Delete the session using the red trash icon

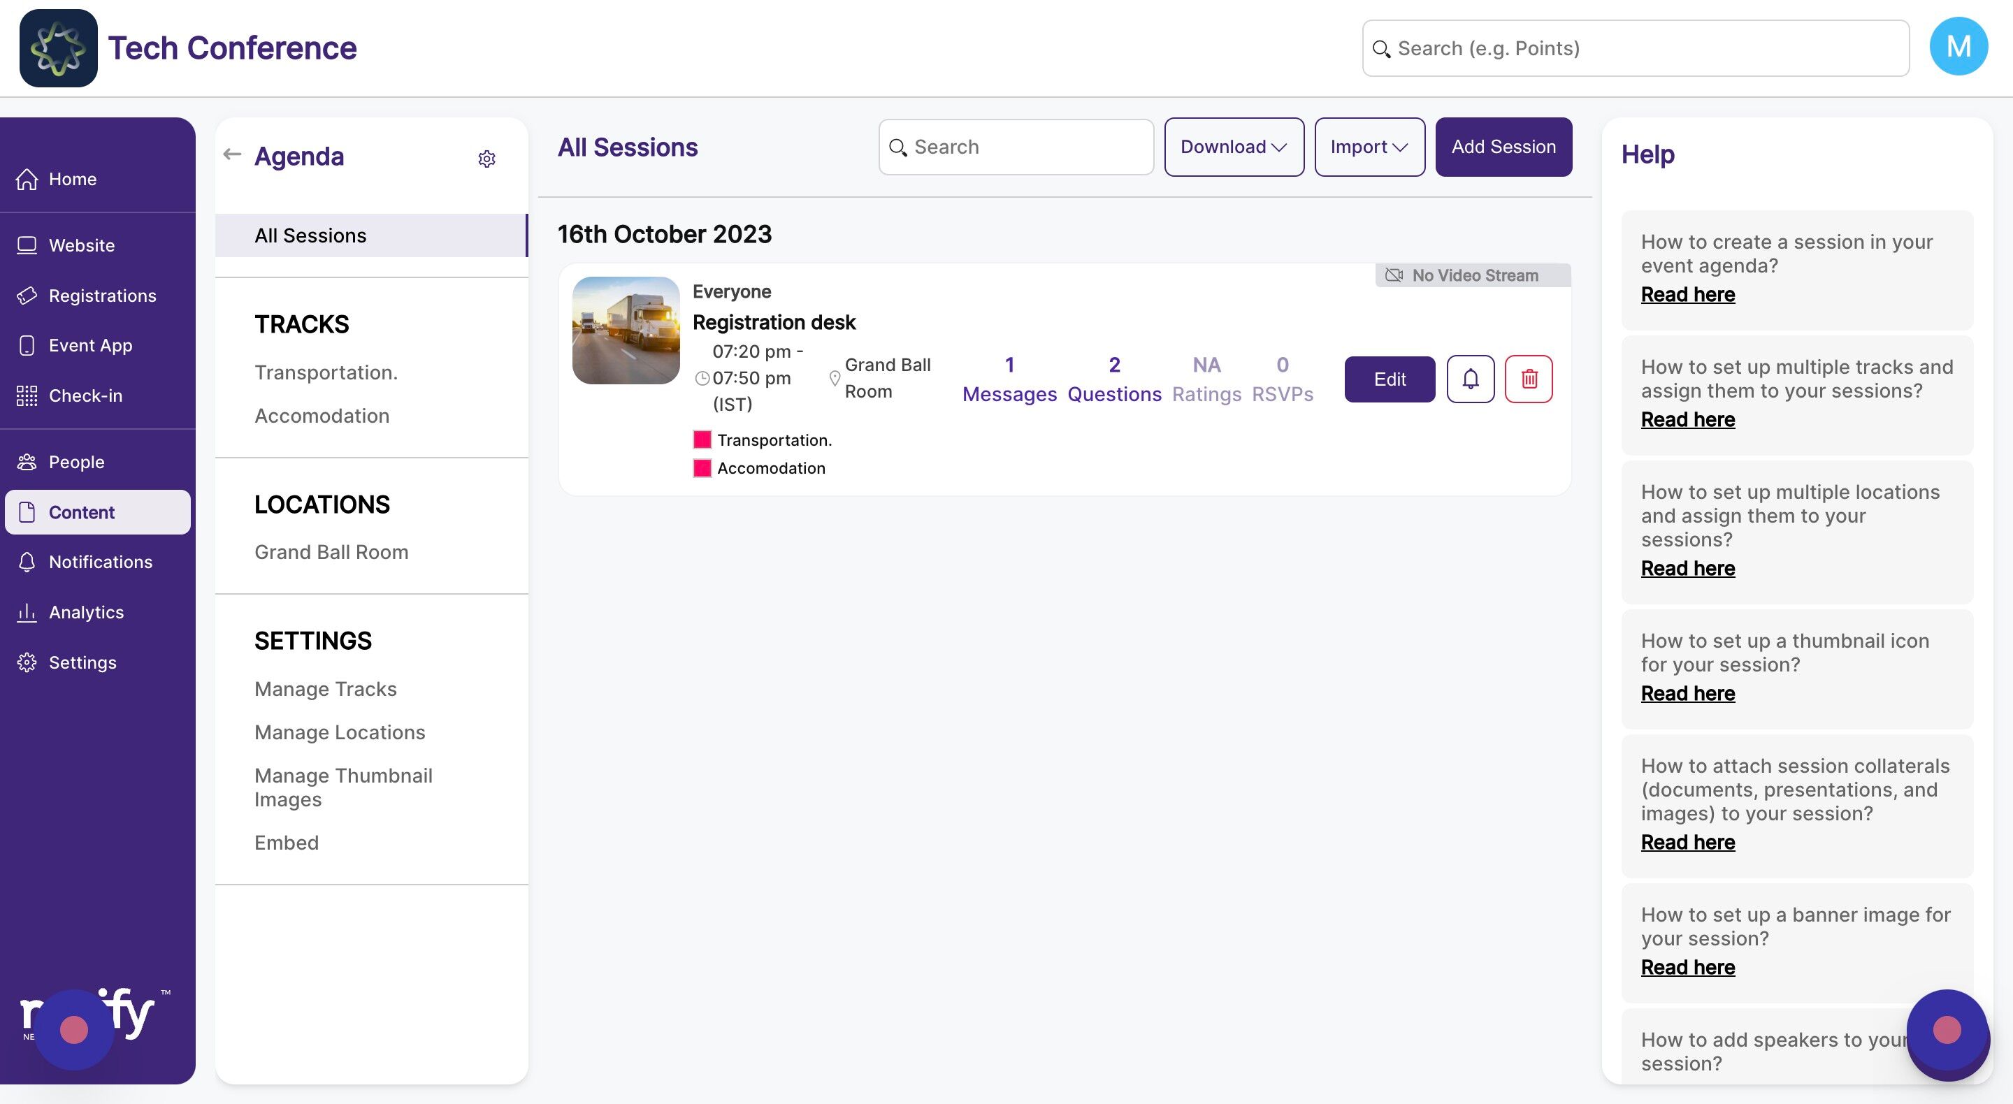pos(1529,379)
